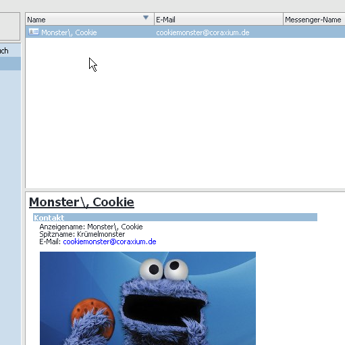This screenshot has width=345, height=345.
Task: Click the Anzeigename line in contact details
Action: coord(91,227)
